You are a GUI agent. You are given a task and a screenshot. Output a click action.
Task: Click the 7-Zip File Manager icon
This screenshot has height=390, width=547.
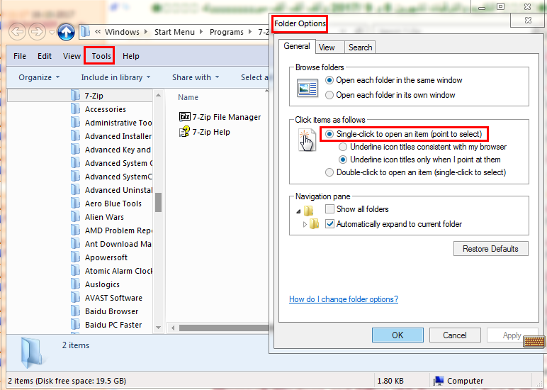pos(184,116)
